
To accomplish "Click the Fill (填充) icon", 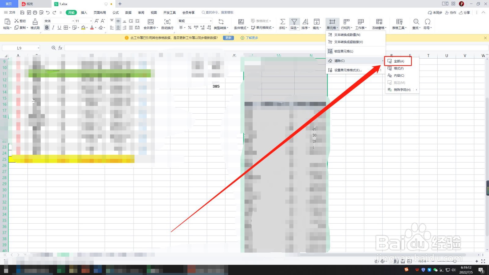I will pyautogui.click(x=317, y=22).
